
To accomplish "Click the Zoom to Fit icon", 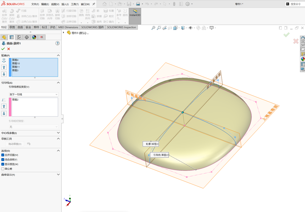I will click(153, 28).
